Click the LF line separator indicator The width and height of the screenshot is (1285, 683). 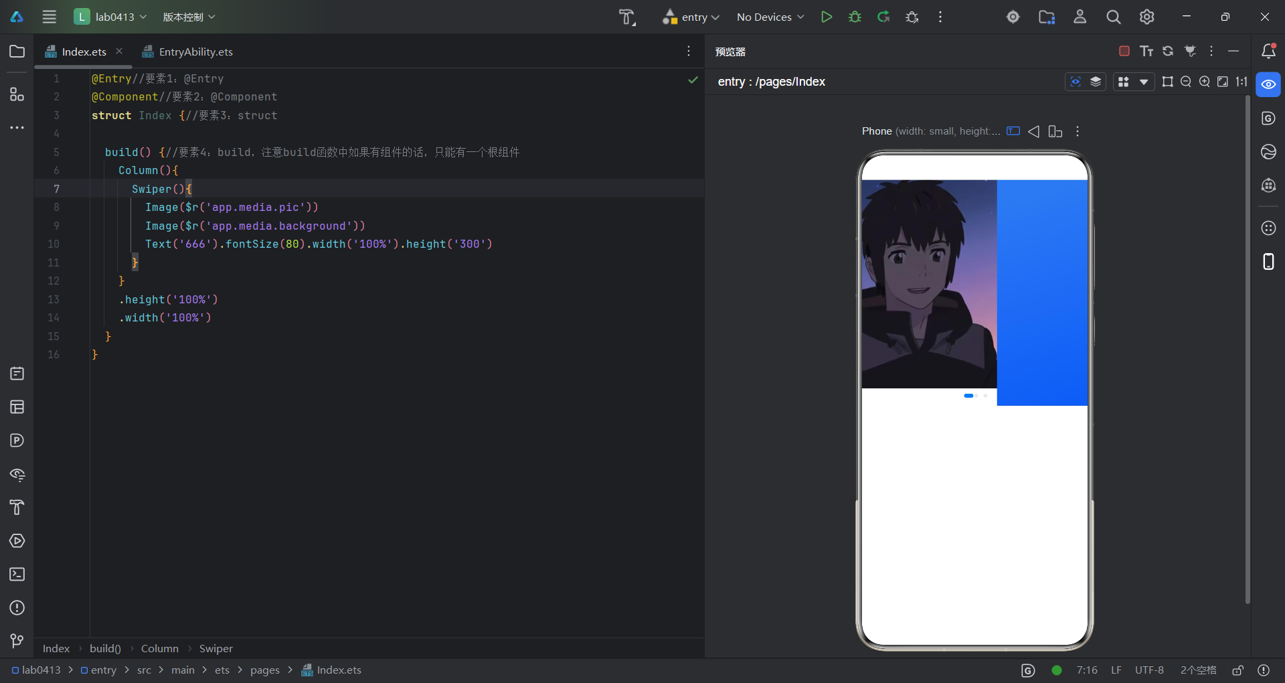click(x=1116, y=670)
